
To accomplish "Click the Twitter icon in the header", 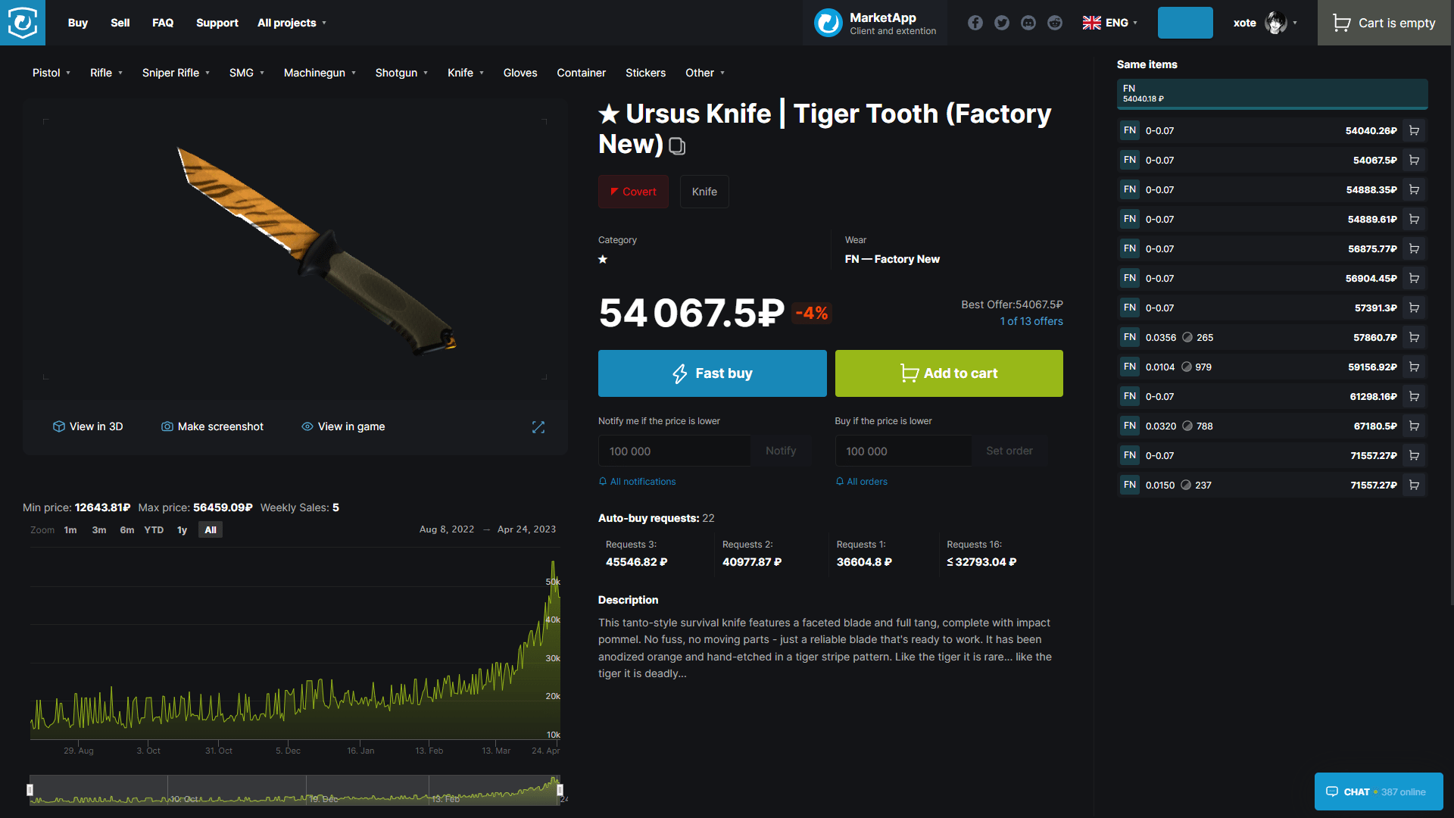I will coord(1002,23).
